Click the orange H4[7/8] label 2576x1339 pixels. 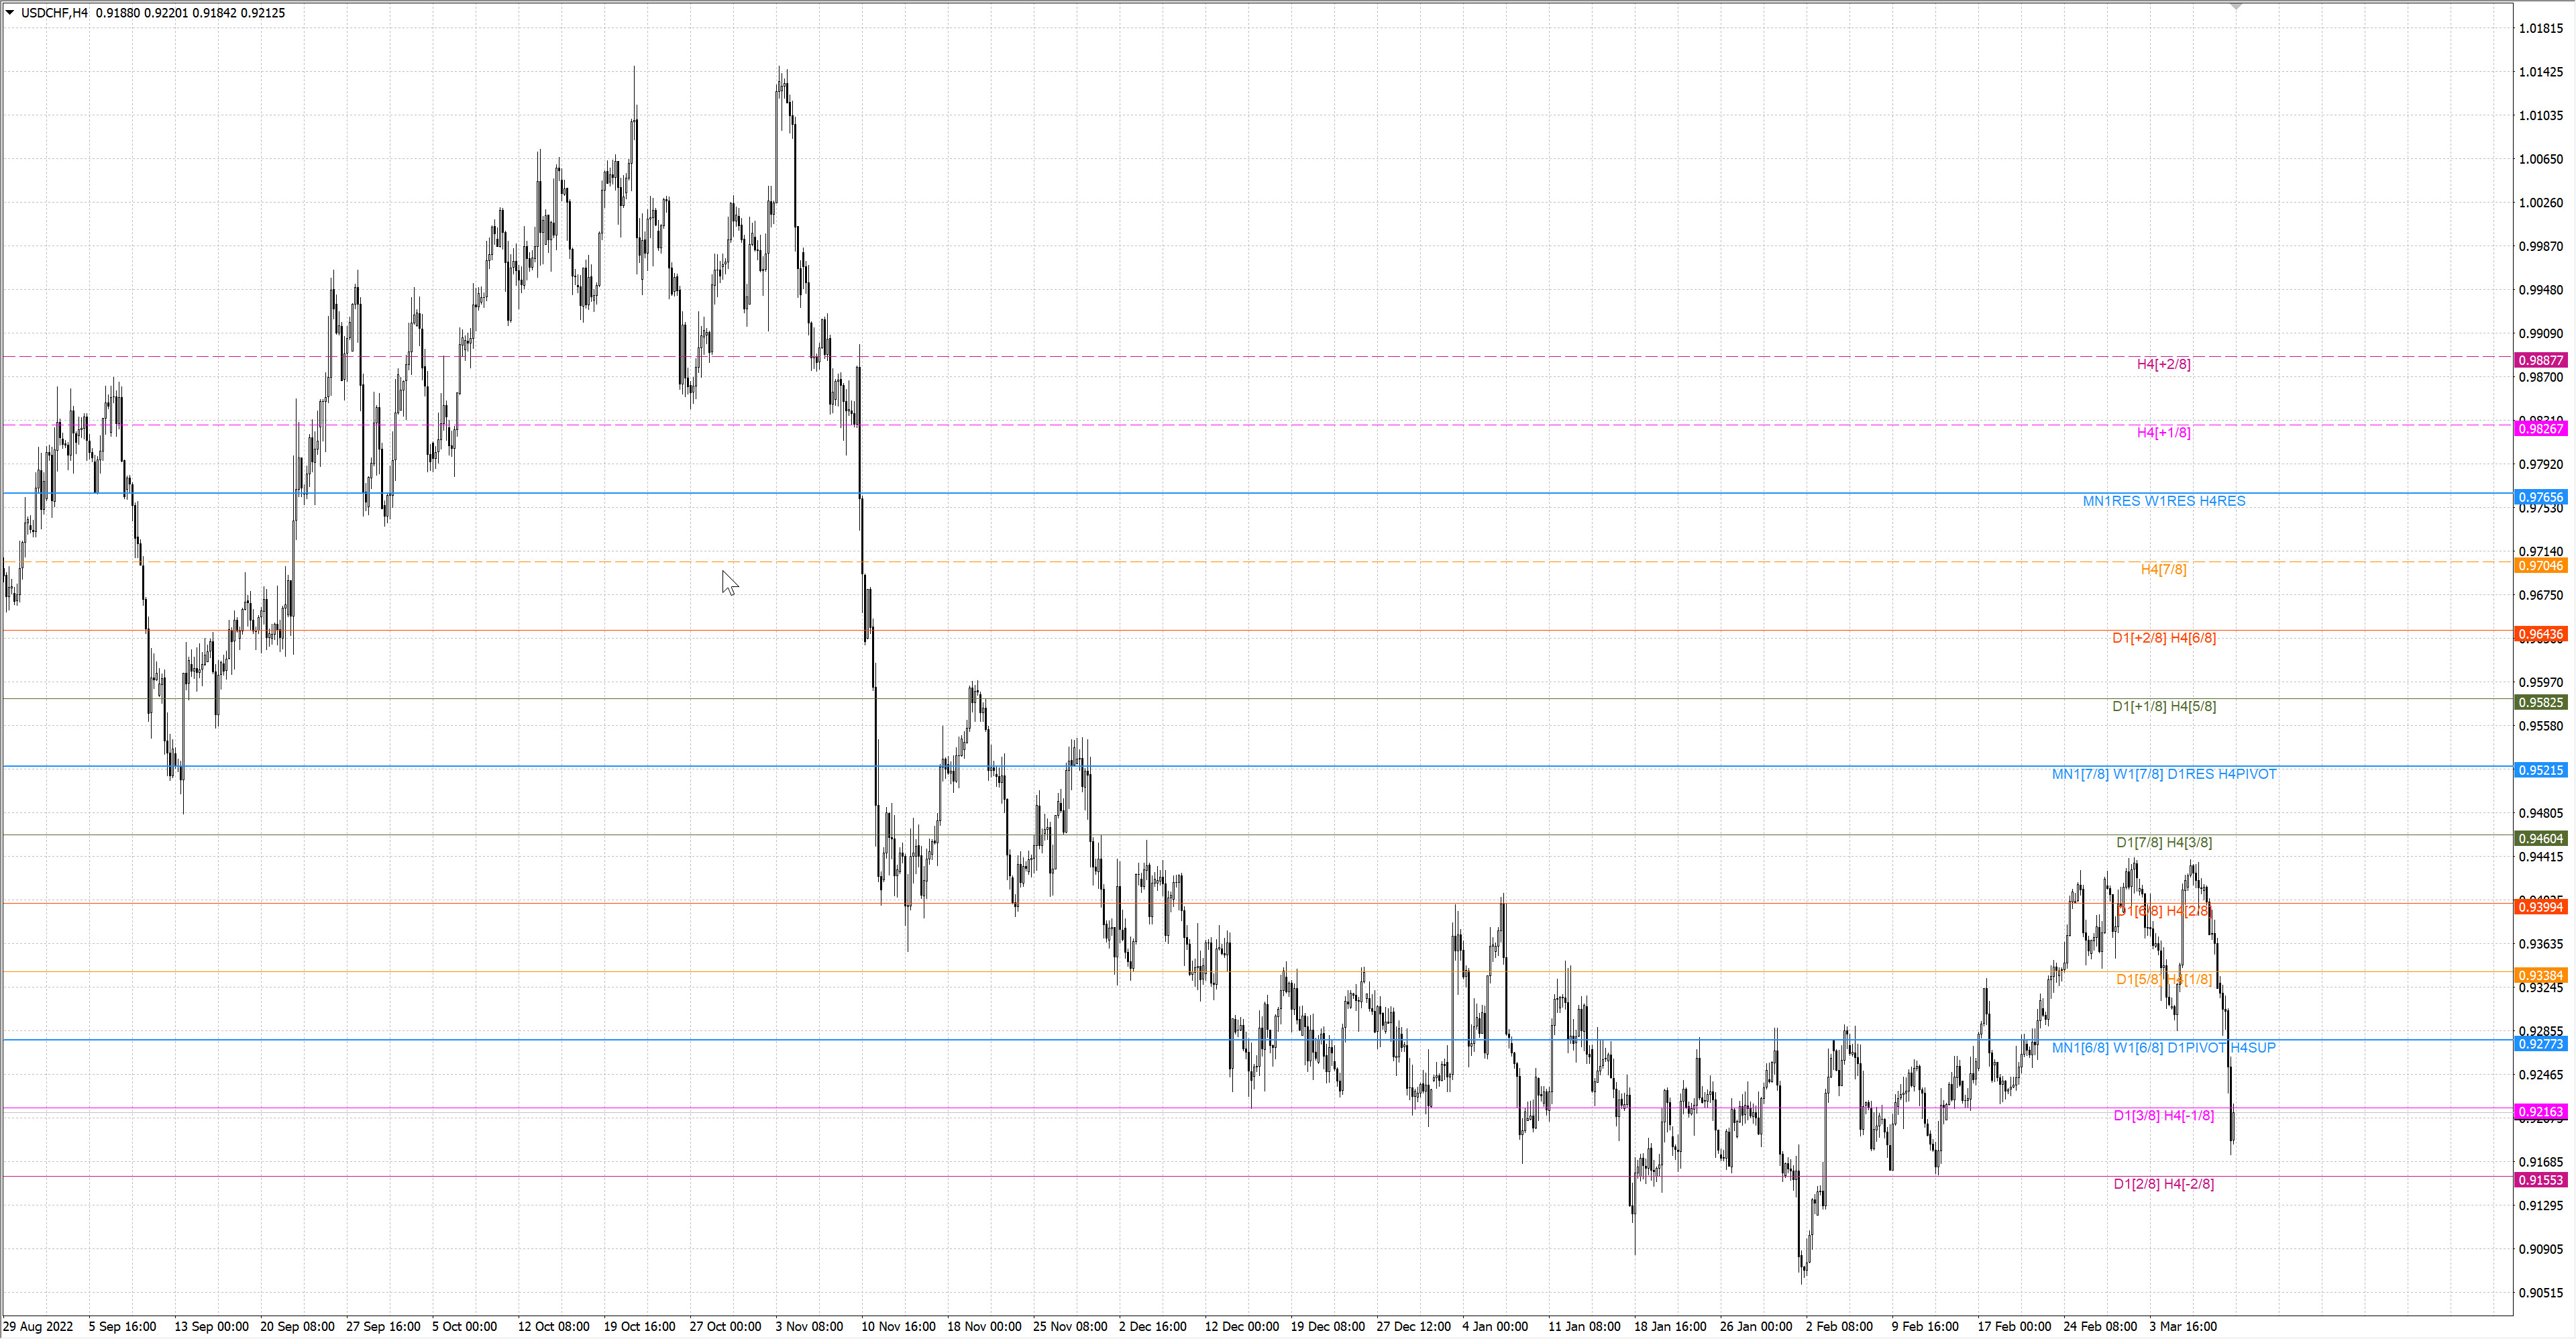coord(2163,569)
